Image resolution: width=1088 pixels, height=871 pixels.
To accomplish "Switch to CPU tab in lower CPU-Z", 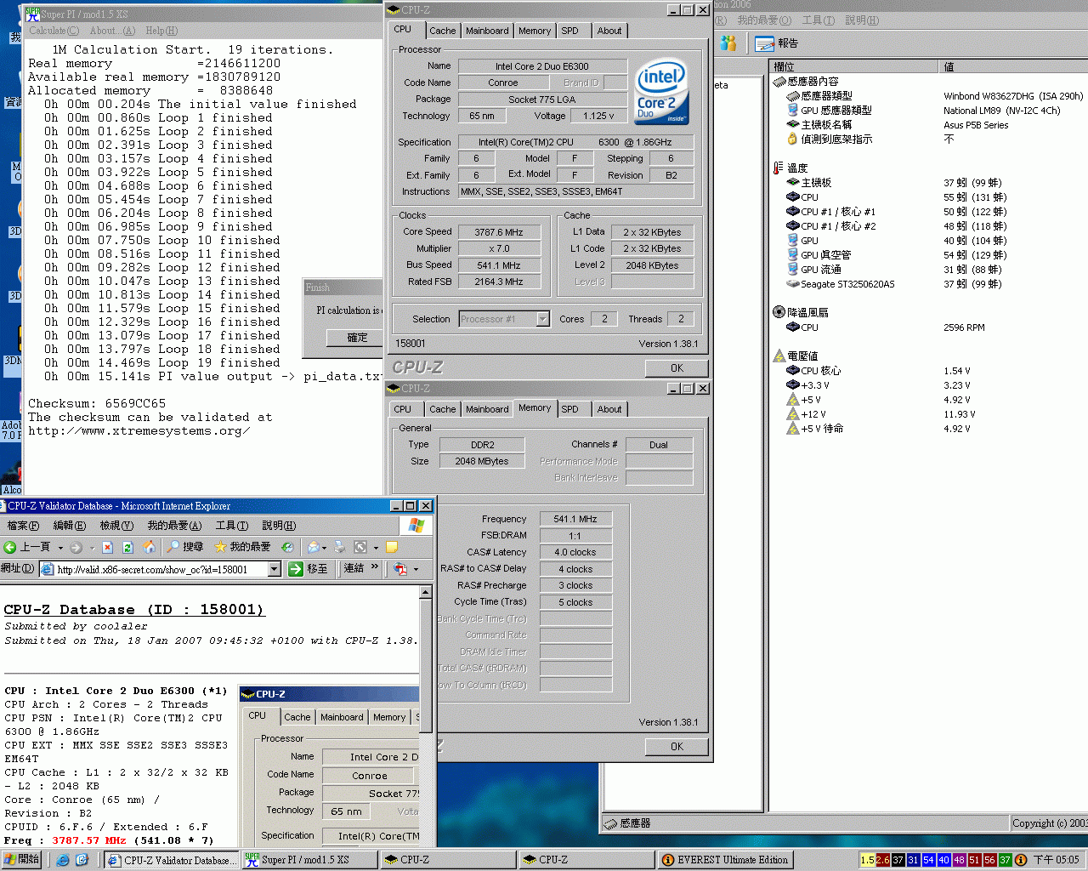I will (x=403, y=409).
